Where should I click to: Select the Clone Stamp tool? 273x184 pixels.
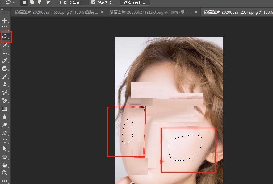coord(5,85)
